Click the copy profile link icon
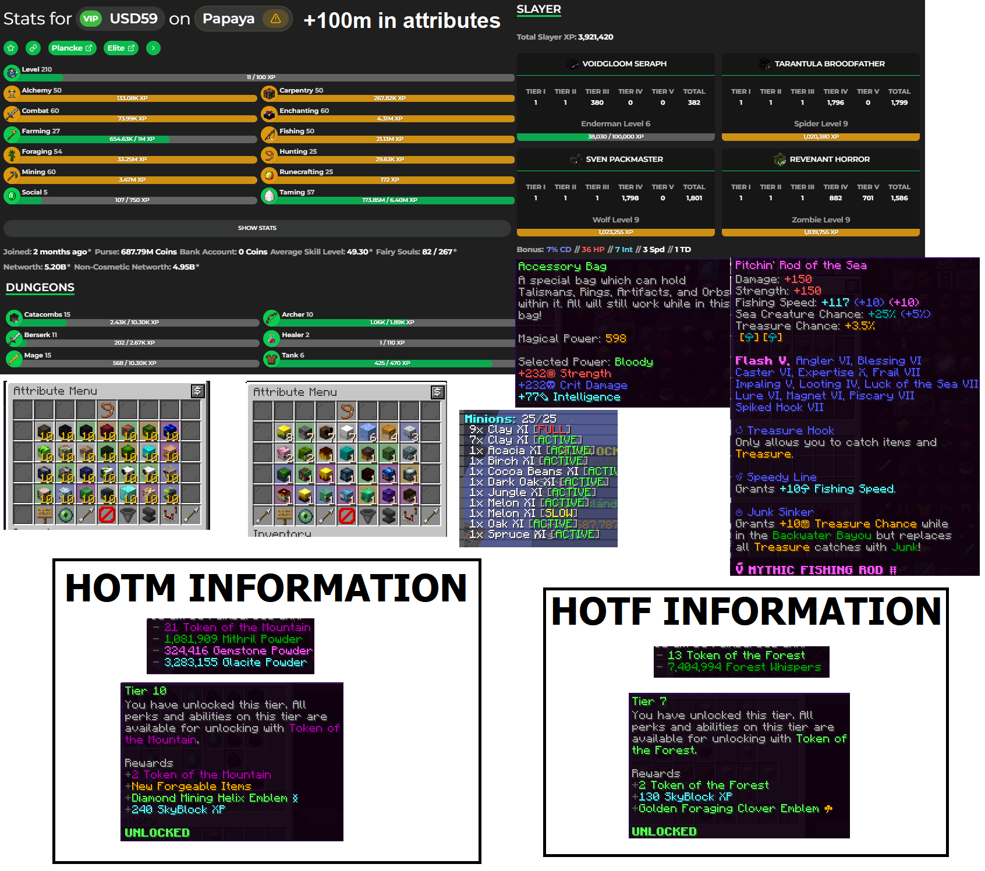Viewport: 985px width, 871px height. click(33, 48)
